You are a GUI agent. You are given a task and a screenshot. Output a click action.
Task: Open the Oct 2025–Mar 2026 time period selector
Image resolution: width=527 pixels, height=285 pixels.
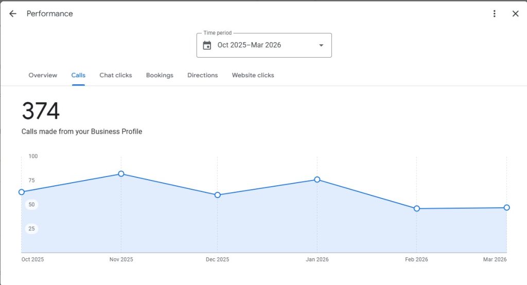(249, 45)
